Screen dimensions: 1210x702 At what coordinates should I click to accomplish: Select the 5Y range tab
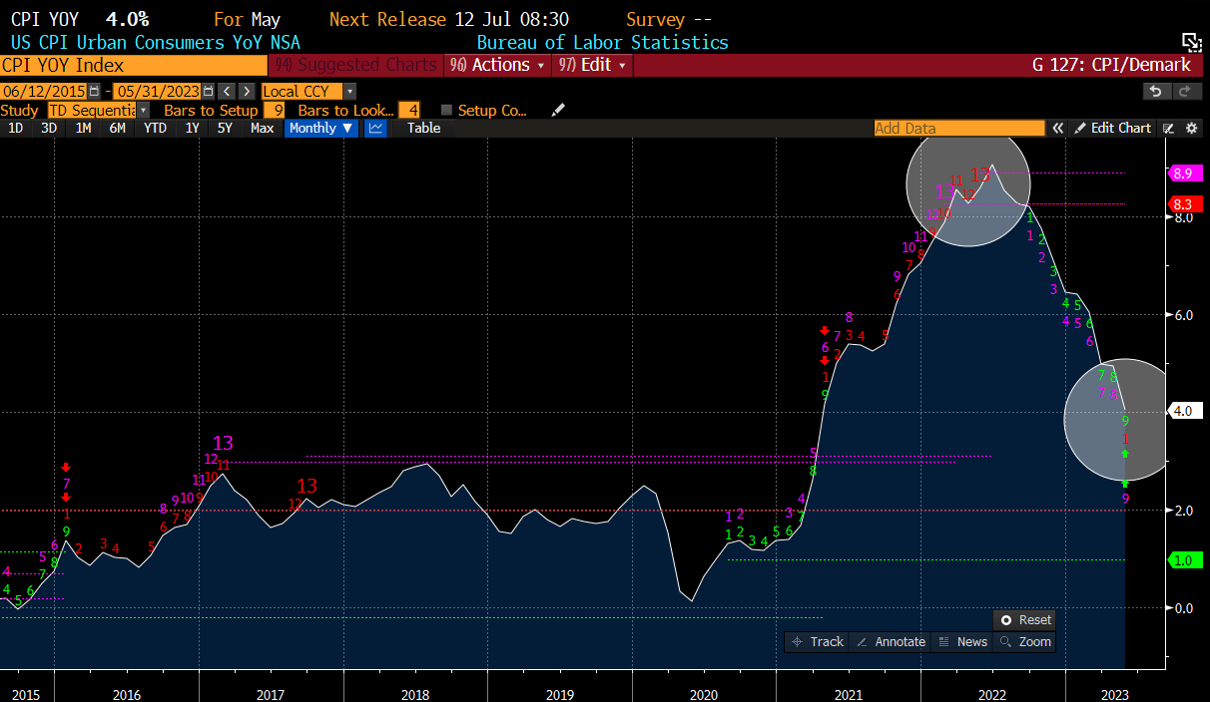tap(225, 128)
